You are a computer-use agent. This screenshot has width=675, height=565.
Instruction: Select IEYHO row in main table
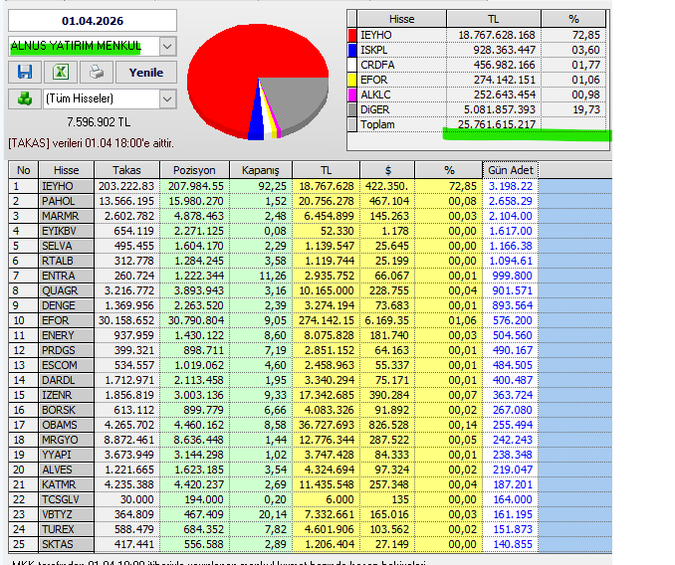(310, 186)
